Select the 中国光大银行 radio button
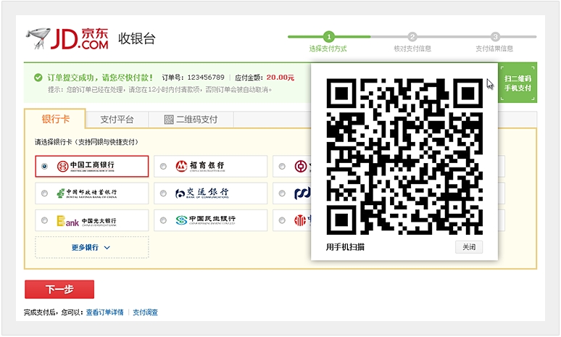The image size is (561, 337). (44, 220)
